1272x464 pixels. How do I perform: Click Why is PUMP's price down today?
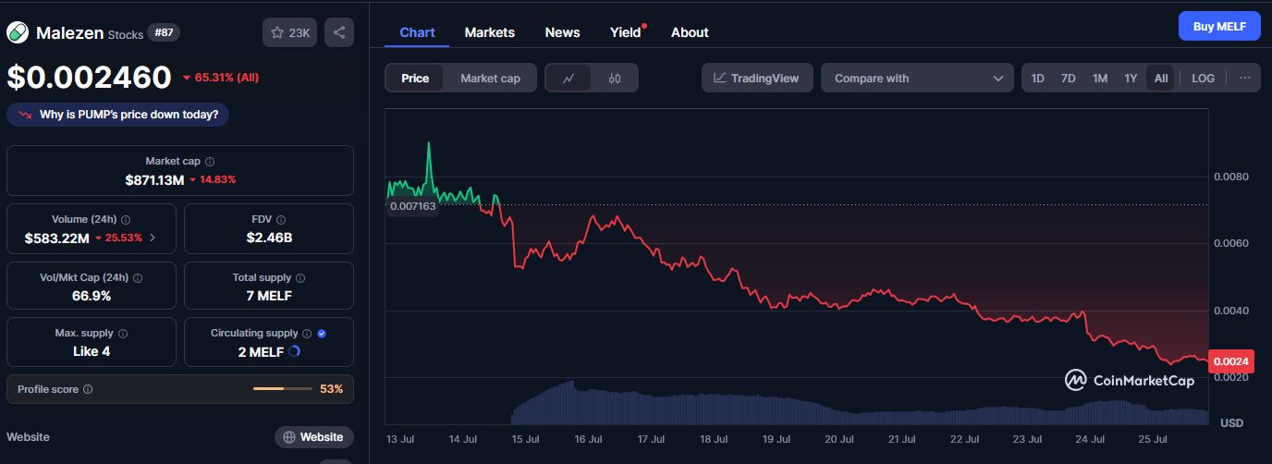pyautogui.click(x=118, y=115)
